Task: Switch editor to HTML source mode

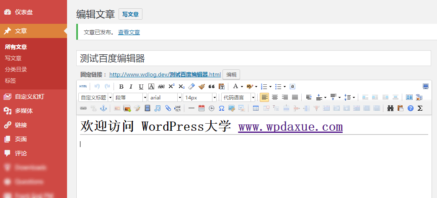Action: [x=83, y=86]
